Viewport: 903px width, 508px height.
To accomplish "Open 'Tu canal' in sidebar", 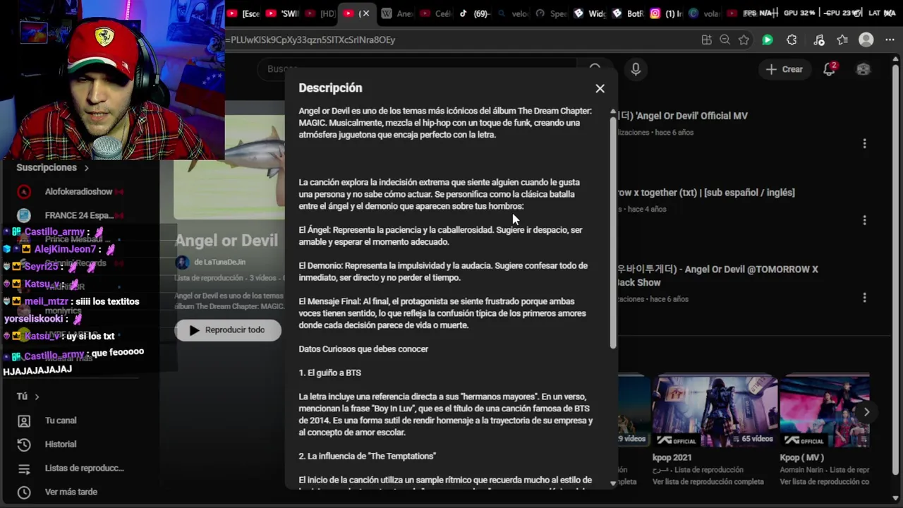I will tap(61, 421).
